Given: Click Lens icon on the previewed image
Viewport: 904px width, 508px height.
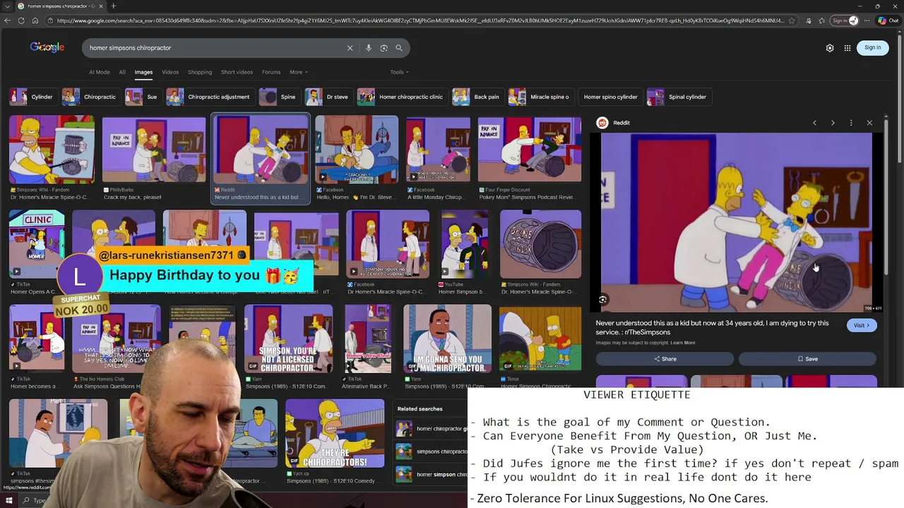Looking at the screenshot, I should [602, 300].
